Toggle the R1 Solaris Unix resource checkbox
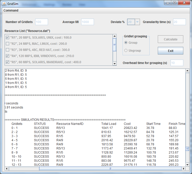192x174 pixels. (x=7, y=38)
